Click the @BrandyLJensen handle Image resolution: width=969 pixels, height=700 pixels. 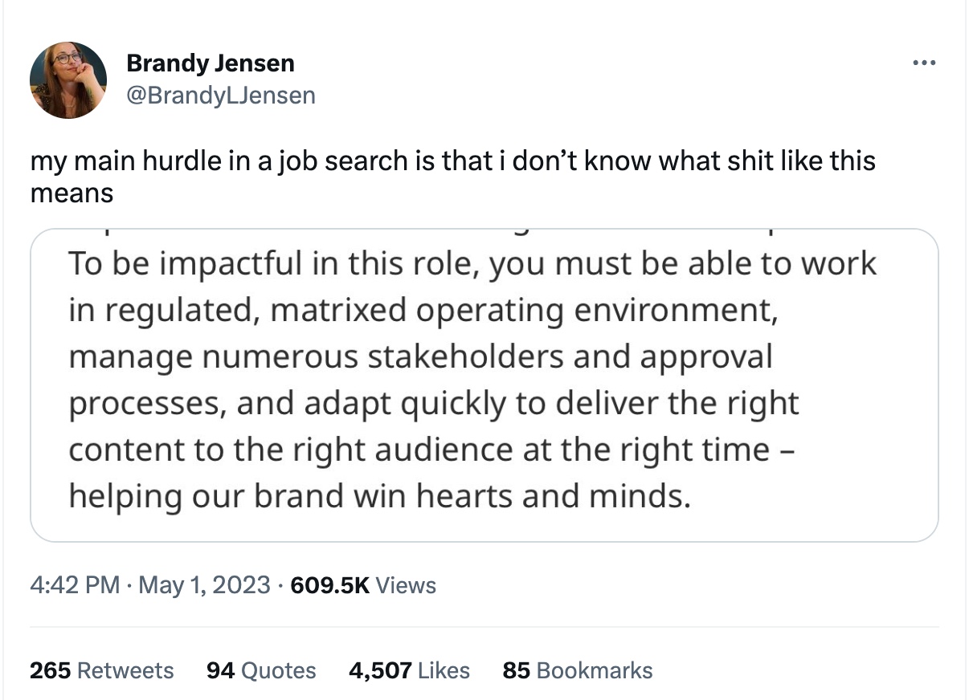(x=221, y=96)
